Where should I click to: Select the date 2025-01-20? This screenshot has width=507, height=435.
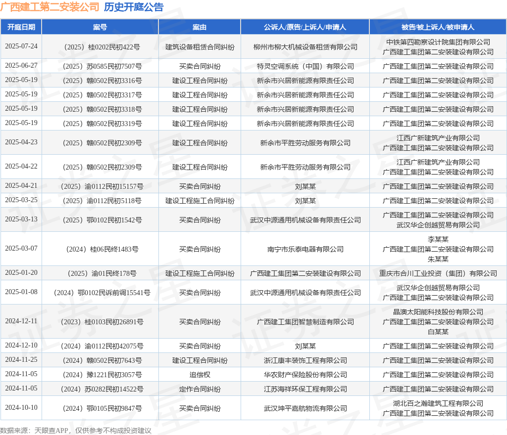point(21,273)
